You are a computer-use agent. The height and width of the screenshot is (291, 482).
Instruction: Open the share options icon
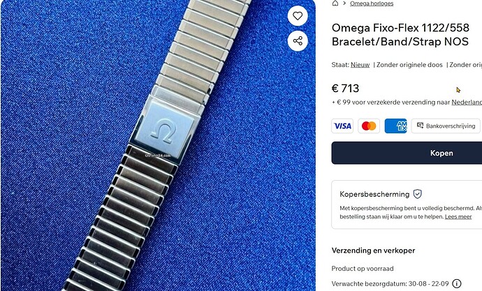pos(298,41)
